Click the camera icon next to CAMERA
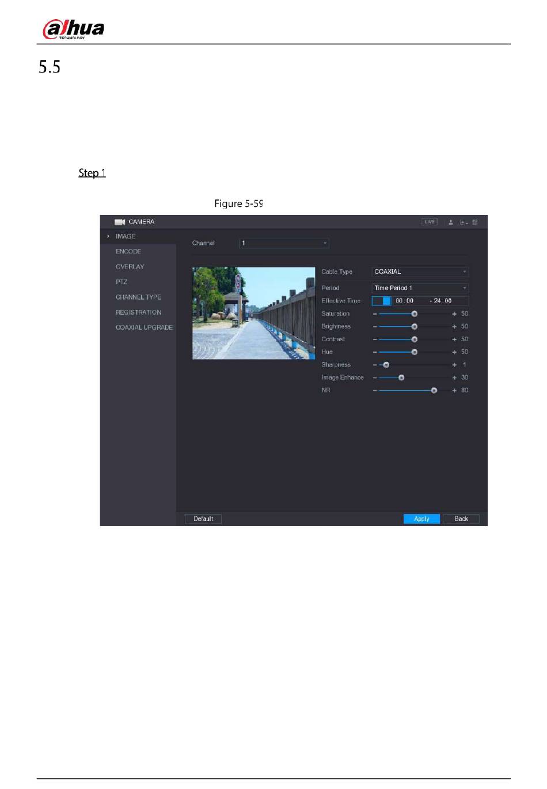The image size is (547, 789). [x=120, y=222]
